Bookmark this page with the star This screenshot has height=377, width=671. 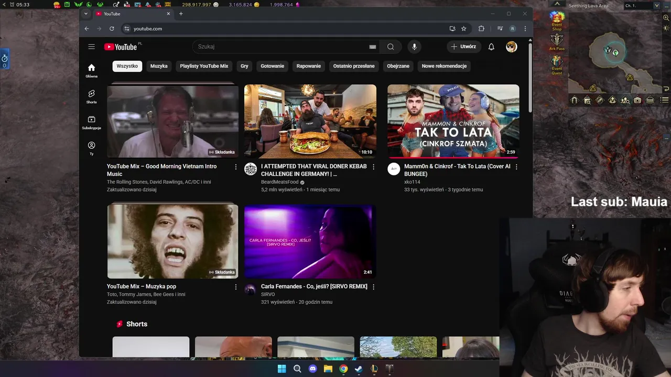(x=464, y=29)
